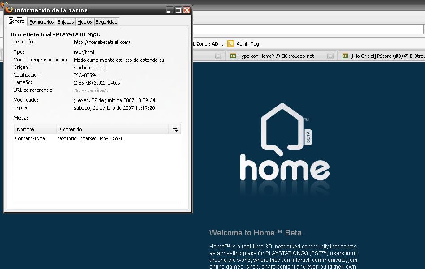
Task: Sort Meta table by Nombre column
Action: pos(35,129)
